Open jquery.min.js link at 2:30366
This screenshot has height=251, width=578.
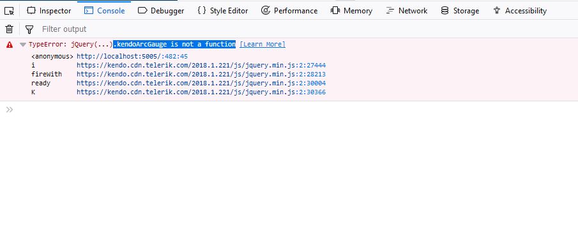pos(201,92)
